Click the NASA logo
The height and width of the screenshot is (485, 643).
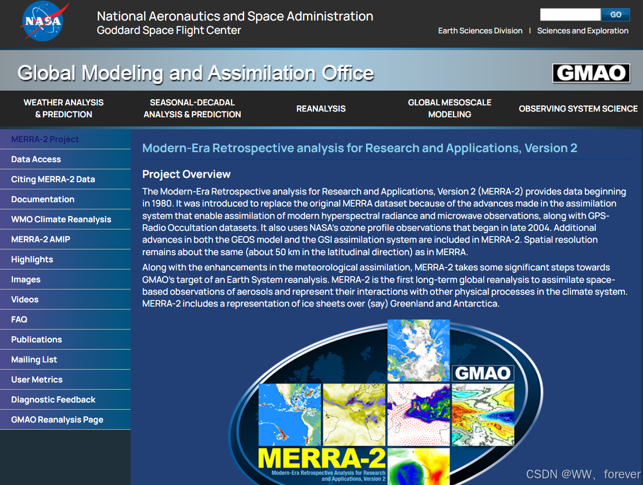tap(44, 21)
